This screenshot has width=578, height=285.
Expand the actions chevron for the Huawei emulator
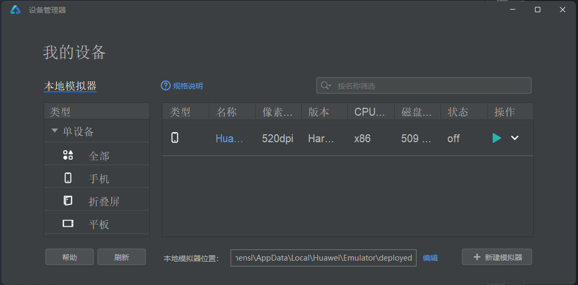click(x=515, y=139)
